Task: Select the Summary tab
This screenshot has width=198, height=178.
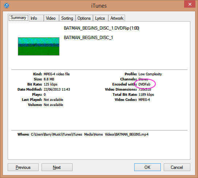Action: (x=19, y=18)
